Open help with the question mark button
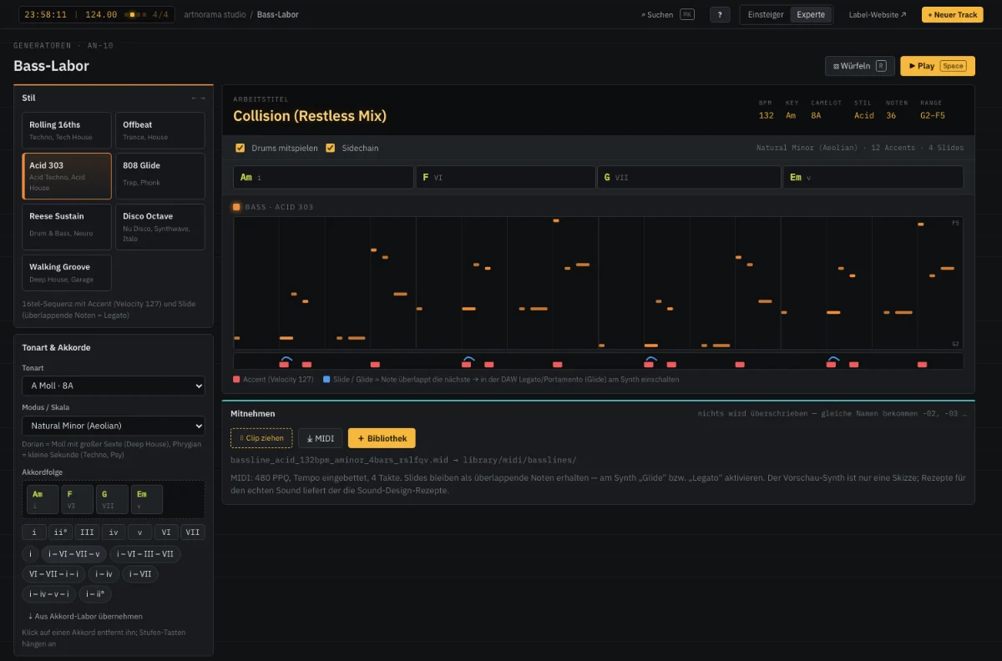This screenshot has height=661, width=1002. click(x=720, y=14)
